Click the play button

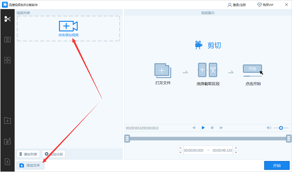pyautogui.click(x=203, y=128)
